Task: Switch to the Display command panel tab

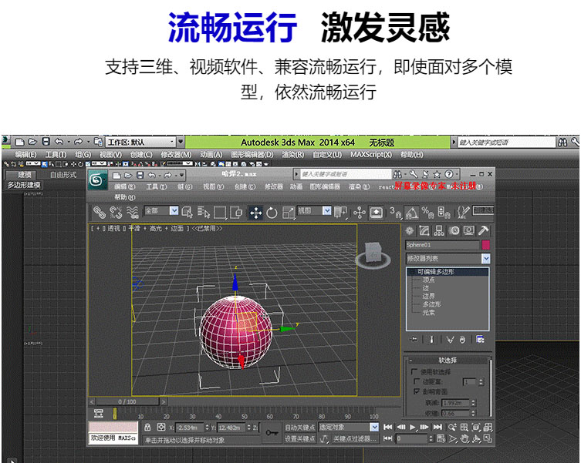Action: (468, 230)
